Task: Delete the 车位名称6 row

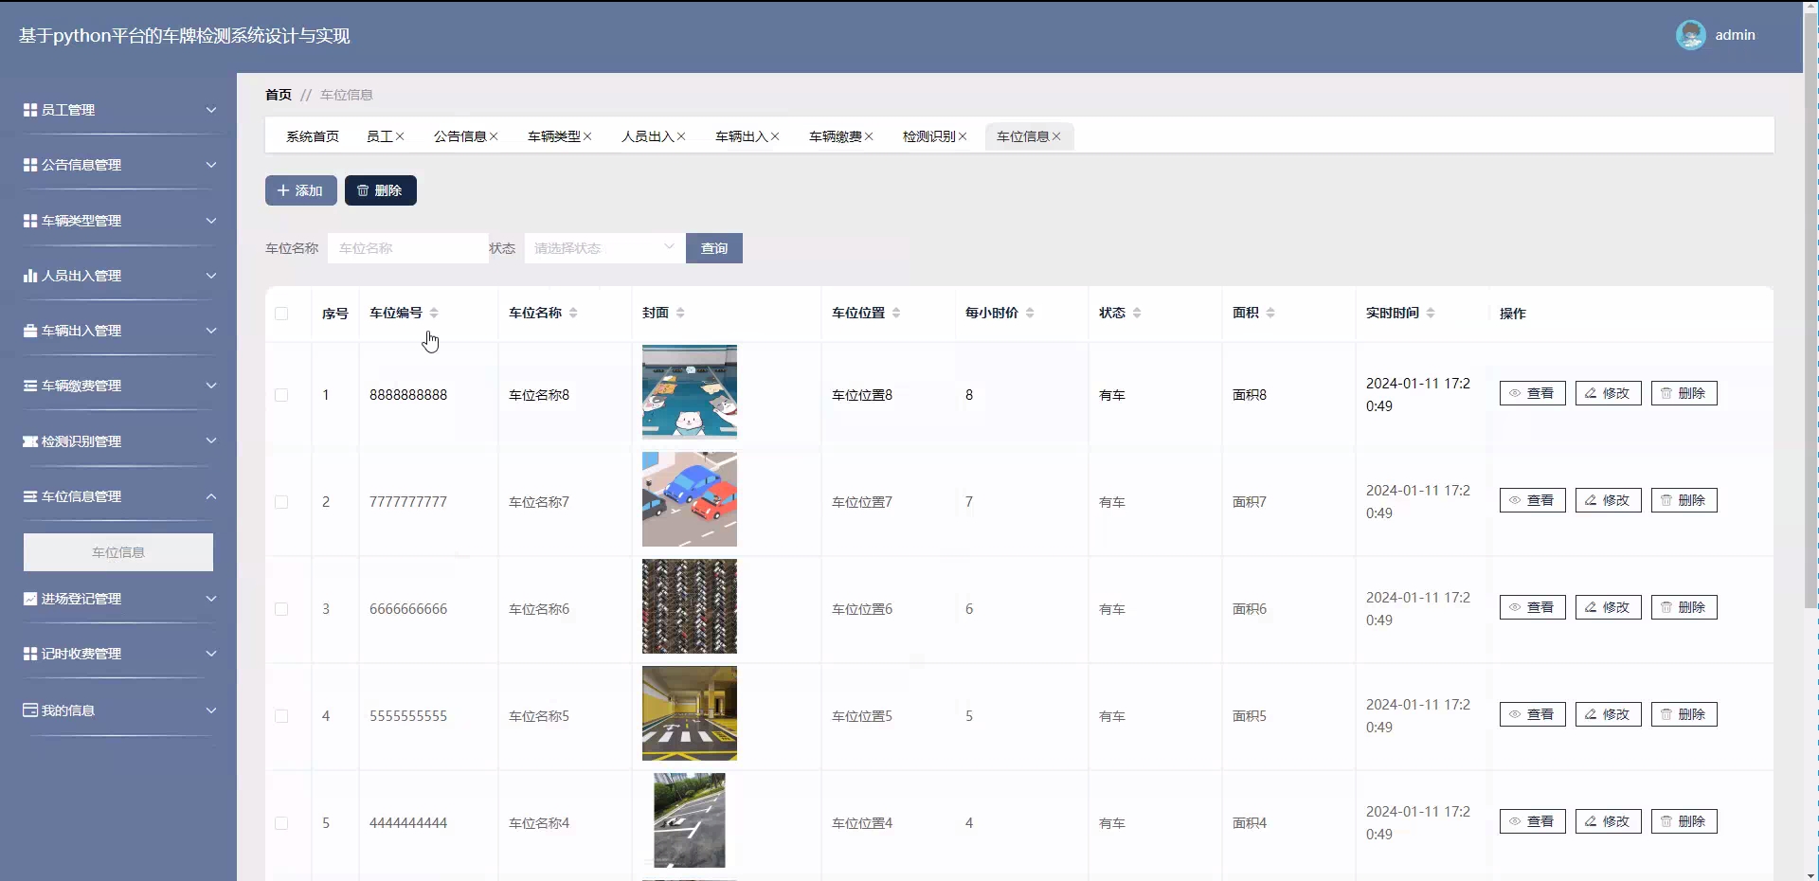Action: coord(1684,607)
